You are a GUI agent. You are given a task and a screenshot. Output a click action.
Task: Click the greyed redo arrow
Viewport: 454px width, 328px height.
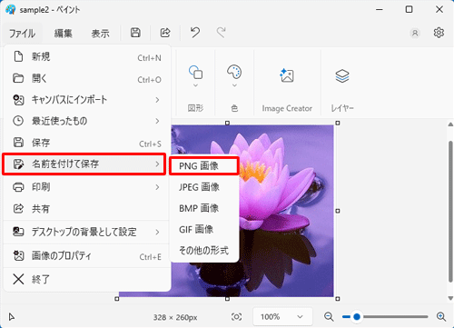[222, 33]
